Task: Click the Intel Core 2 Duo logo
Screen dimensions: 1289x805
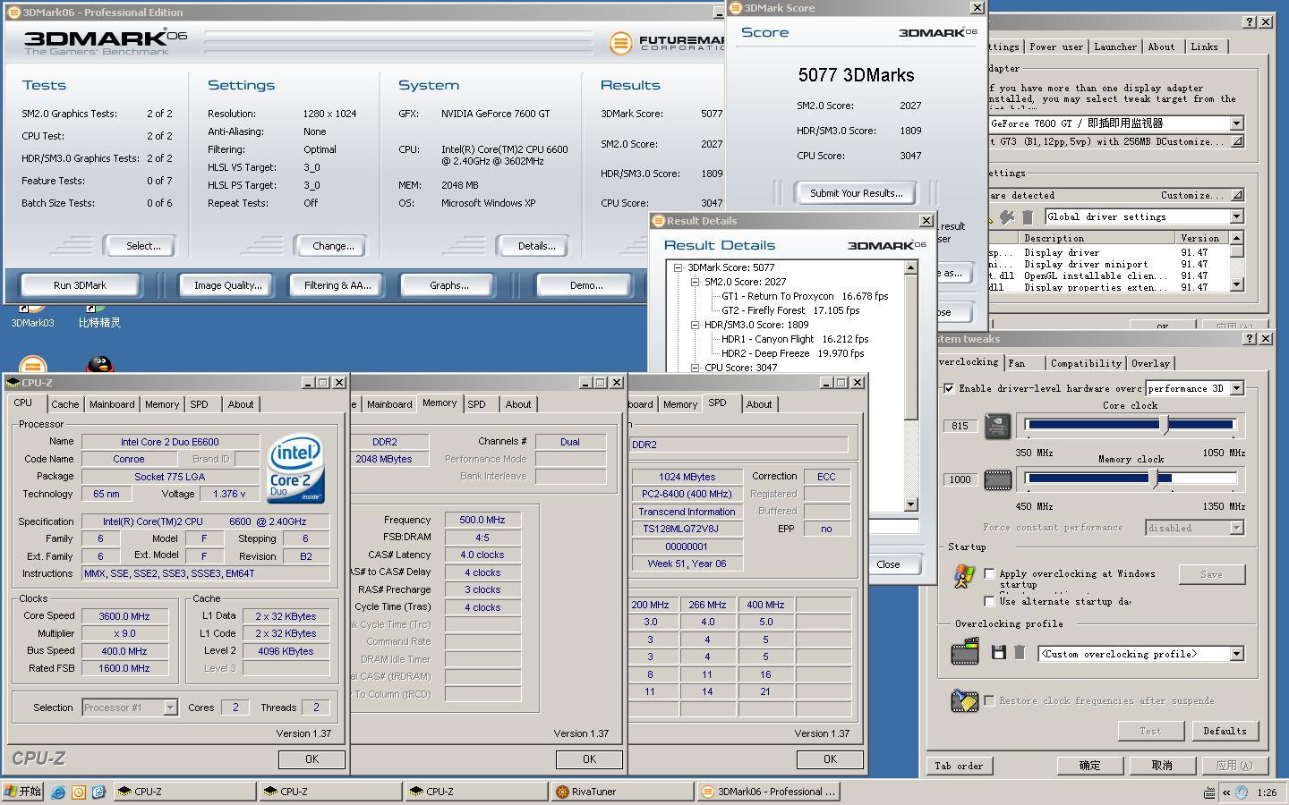Action: point(296,468)
